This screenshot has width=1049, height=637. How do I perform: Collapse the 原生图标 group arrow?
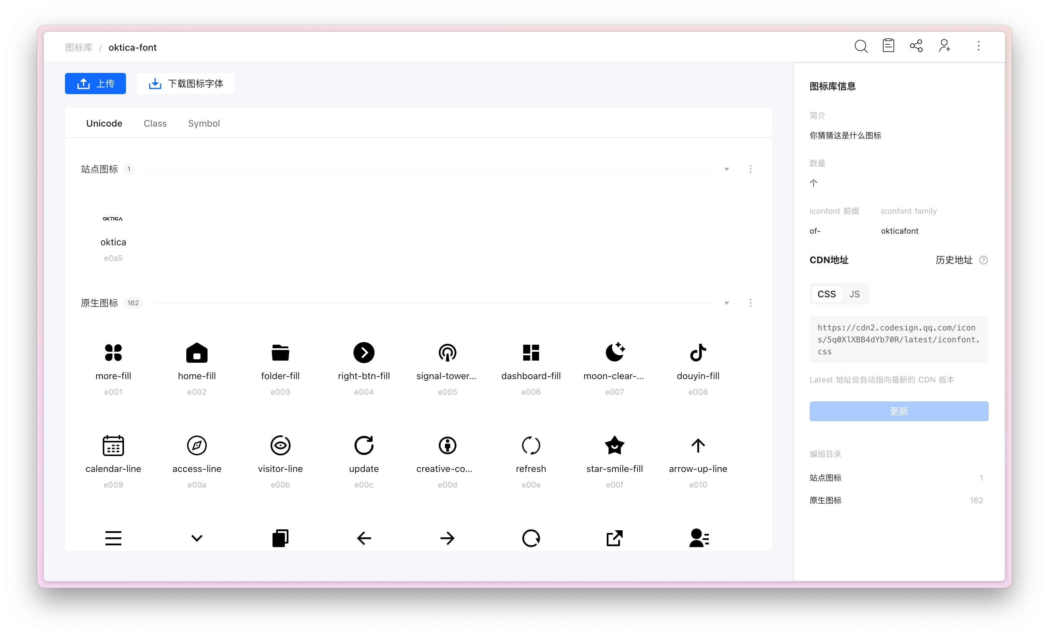pos(727,303)
